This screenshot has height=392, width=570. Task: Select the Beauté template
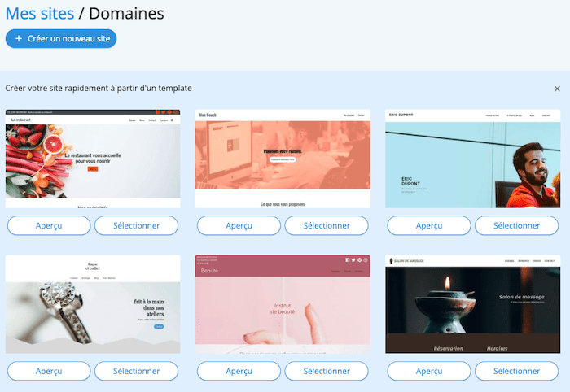327,371
